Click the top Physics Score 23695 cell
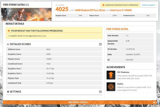The width and height of the screenshot is (160, 107). point(105,16)
